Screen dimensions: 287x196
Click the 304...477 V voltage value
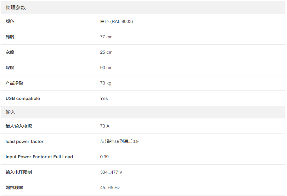tap(111, 172)
